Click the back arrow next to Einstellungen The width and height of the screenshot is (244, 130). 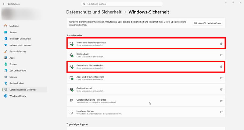(x=4, y=4)
